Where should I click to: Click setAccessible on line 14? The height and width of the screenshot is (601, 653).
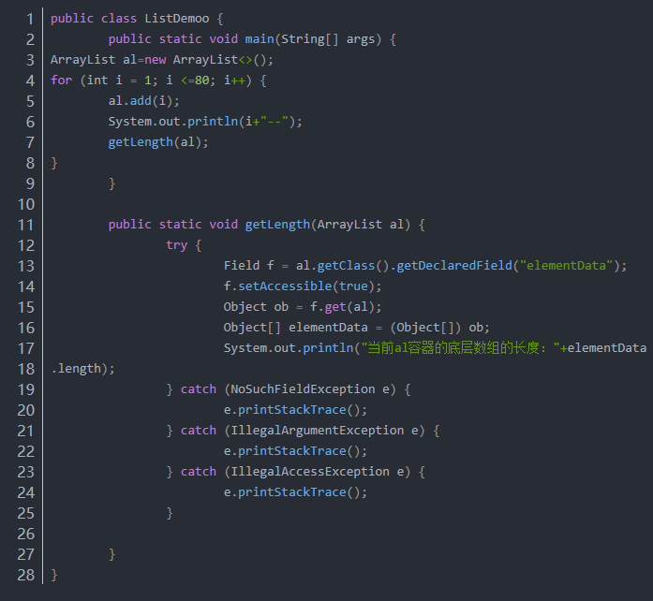(x=285, y=286)
